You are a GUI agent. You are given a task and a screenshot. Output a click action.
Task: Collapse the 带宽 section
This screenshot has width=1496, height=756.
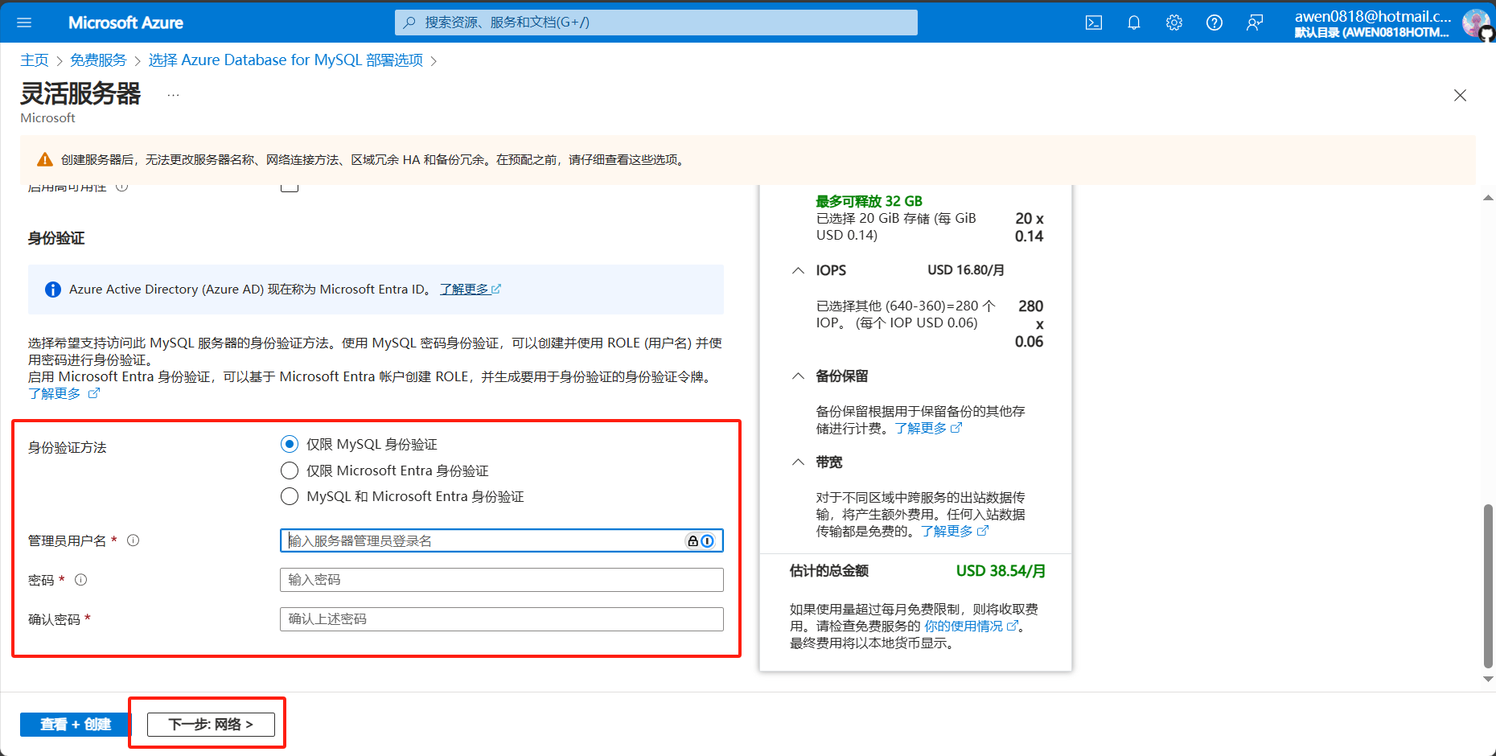(x=798, y=462)
